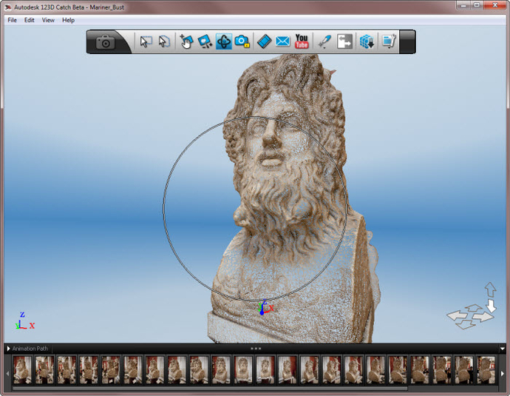Screen dimensions: 510x396
Task: Click the envelope email icon
Action: point(282,42)
